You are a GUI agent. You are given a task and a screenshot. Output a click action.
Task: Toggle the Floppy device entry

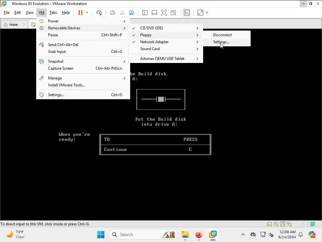tap(166, 35)
